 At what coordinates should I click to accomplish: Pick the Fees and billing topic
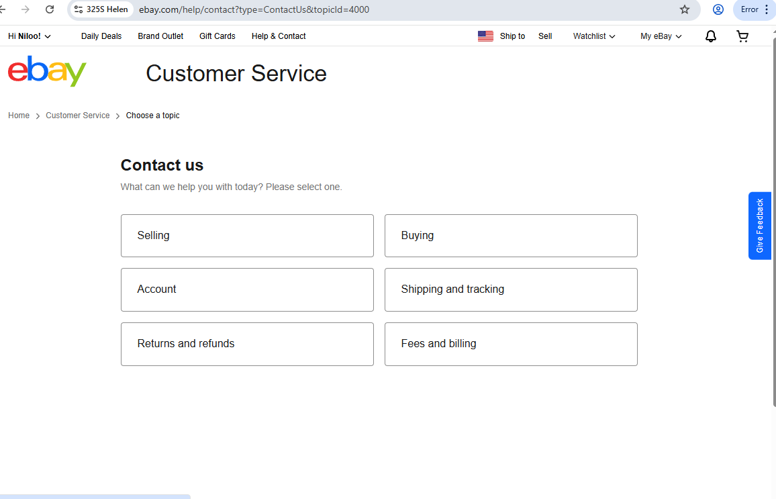pos(511,344)
